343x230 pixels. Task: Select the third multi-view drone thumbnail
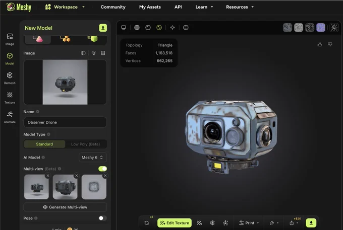(x=94, y=187)
